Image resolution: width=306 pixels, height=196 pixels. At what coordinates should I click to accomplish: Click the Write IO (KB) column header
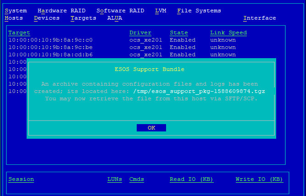point(259,179)
